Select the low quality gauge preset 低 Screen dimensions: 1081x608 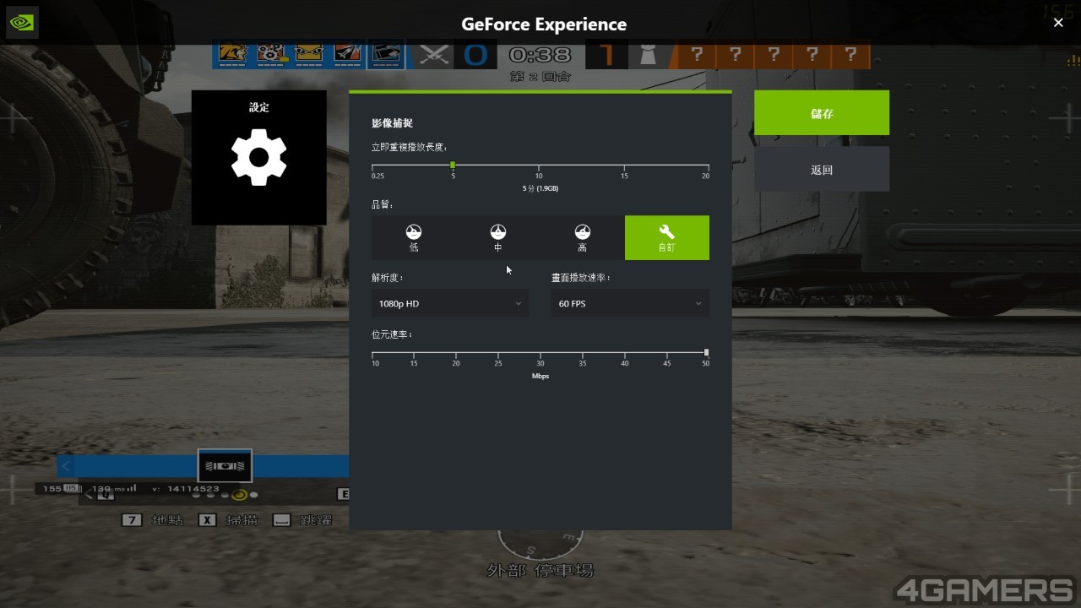(x=414, y=238)
